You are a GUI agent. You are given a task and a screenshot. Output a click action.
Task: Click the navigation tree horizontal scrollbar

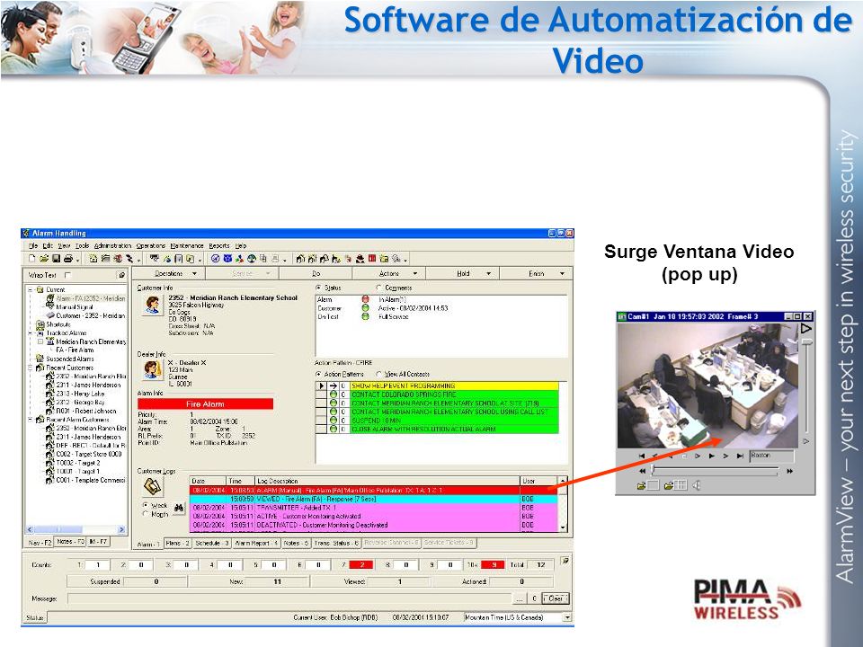(x=76, y=530)
